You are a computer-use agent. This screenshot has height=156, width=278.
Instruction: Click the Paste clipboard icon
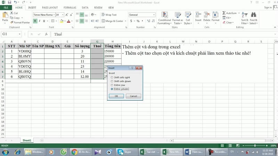(x=5, y=15)
